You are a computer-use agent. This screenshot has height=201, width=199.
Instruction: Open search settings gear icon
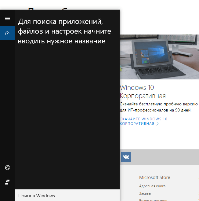tap(7, 167)
